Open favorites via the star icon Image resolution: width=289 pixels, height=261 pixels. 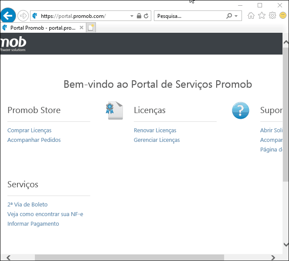click(x=262, y=16)
